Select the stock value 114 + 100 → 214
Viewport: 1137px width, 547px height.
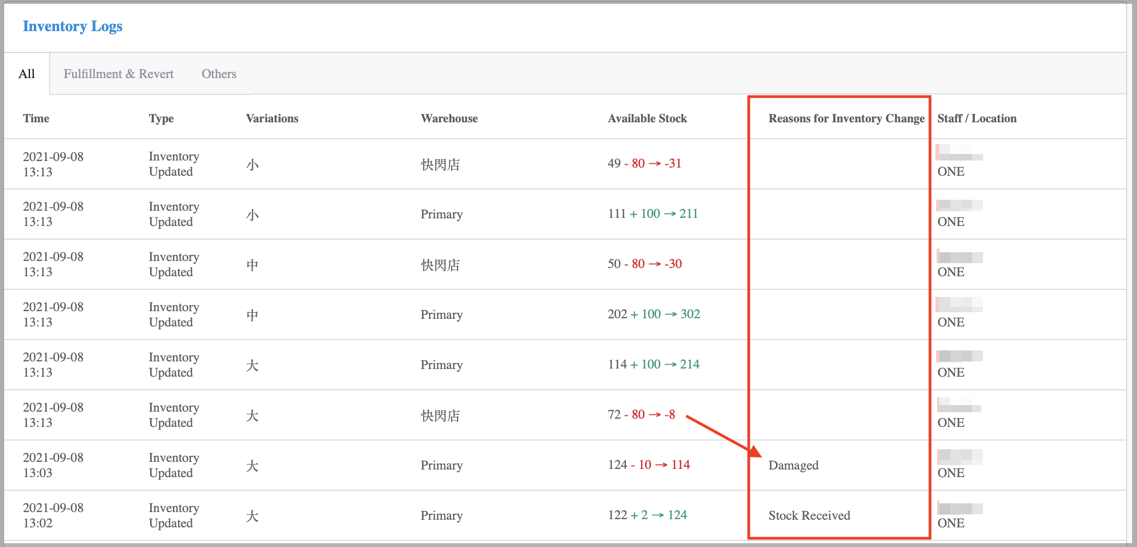(x=653, y=364)
